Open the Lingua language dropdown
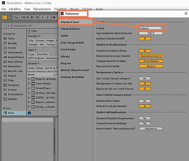The image size is (189, 161). click(x=151, y=28)
